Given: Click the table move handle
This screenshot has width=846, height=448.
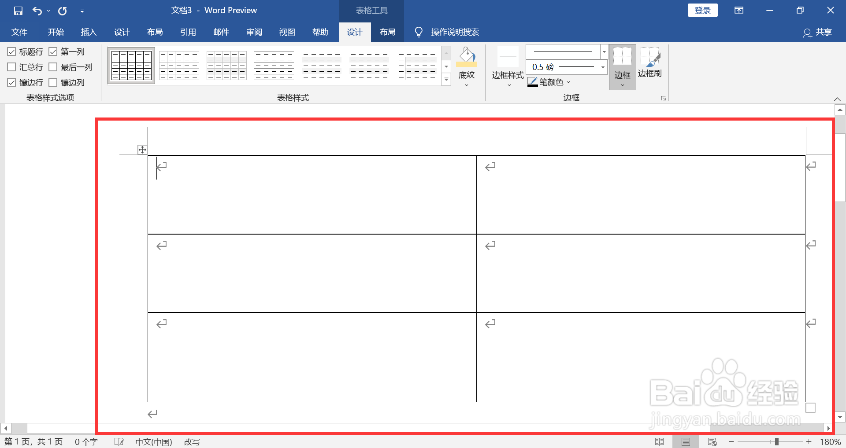Looking at the screenshot, I should point(142,150).
